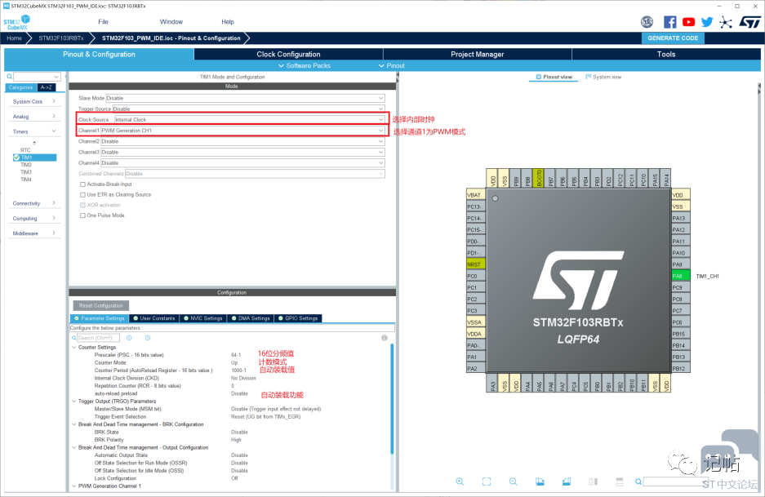Open the Help menu
Image resolution: width=765 pixels, height=497 pixels.
pyautogui.click(x=227, y=22)
